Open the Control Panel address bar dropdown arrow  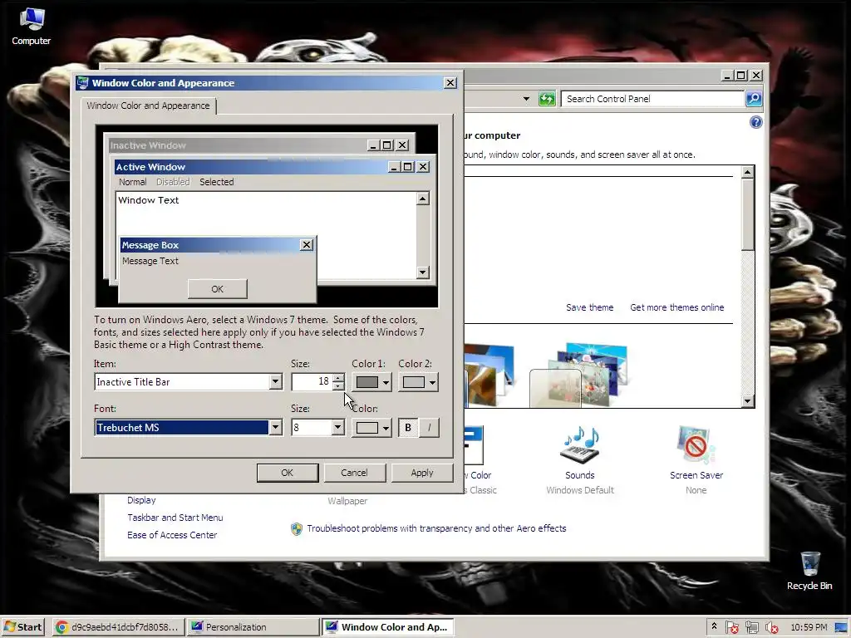point(526,99)
